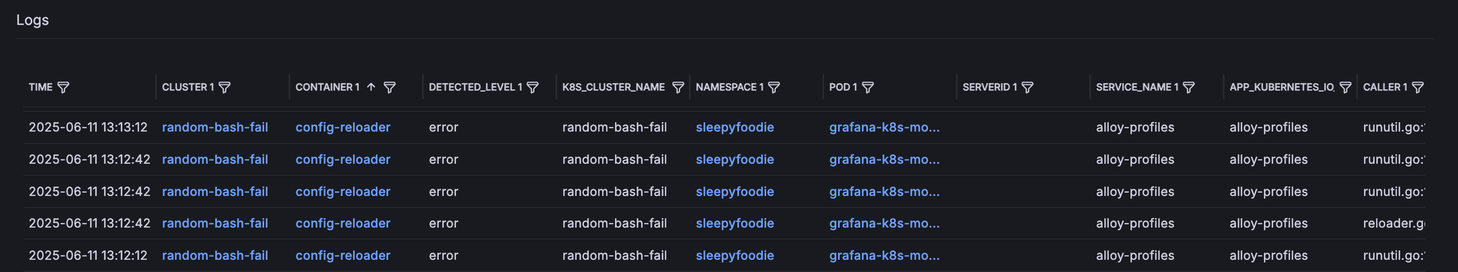Click the reloader.go caller cell
The width and height of the screenshot is (1458, 272).
coord(1393,223)
